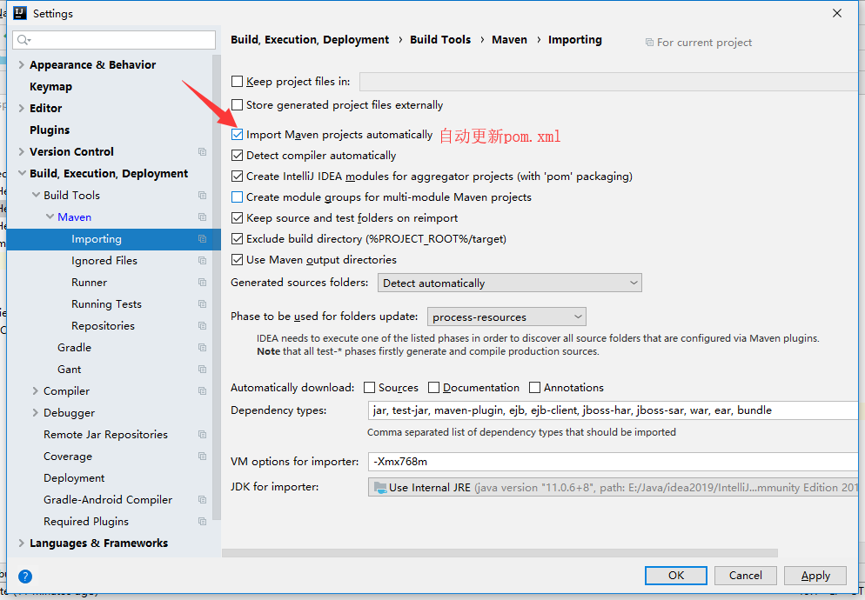Screen dimensions: 865x600
Task: Enable automatic download of Sources
Action: pos(370,388)
